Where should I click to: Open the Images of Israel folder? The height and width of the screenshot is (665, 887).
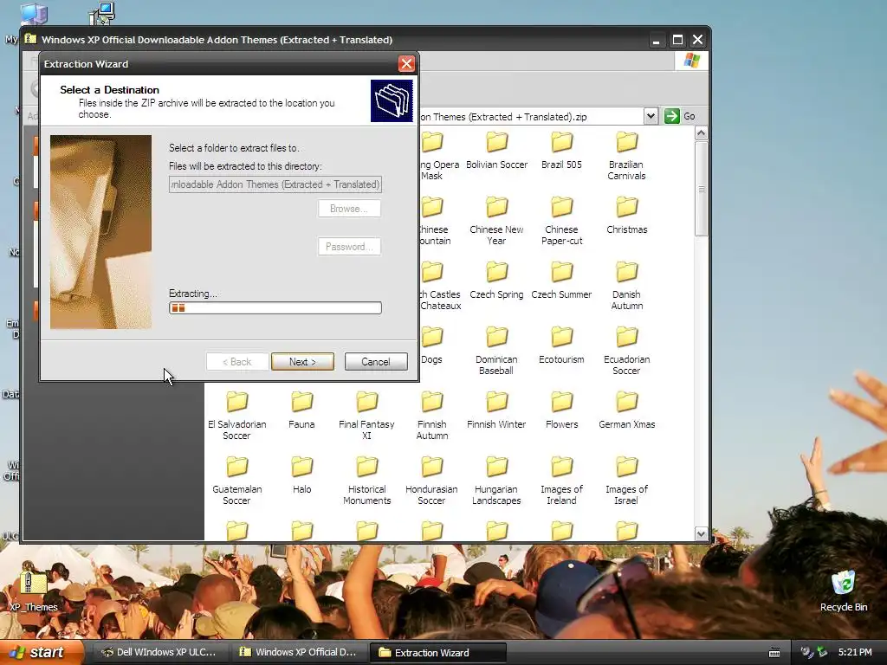click(627, 481)
